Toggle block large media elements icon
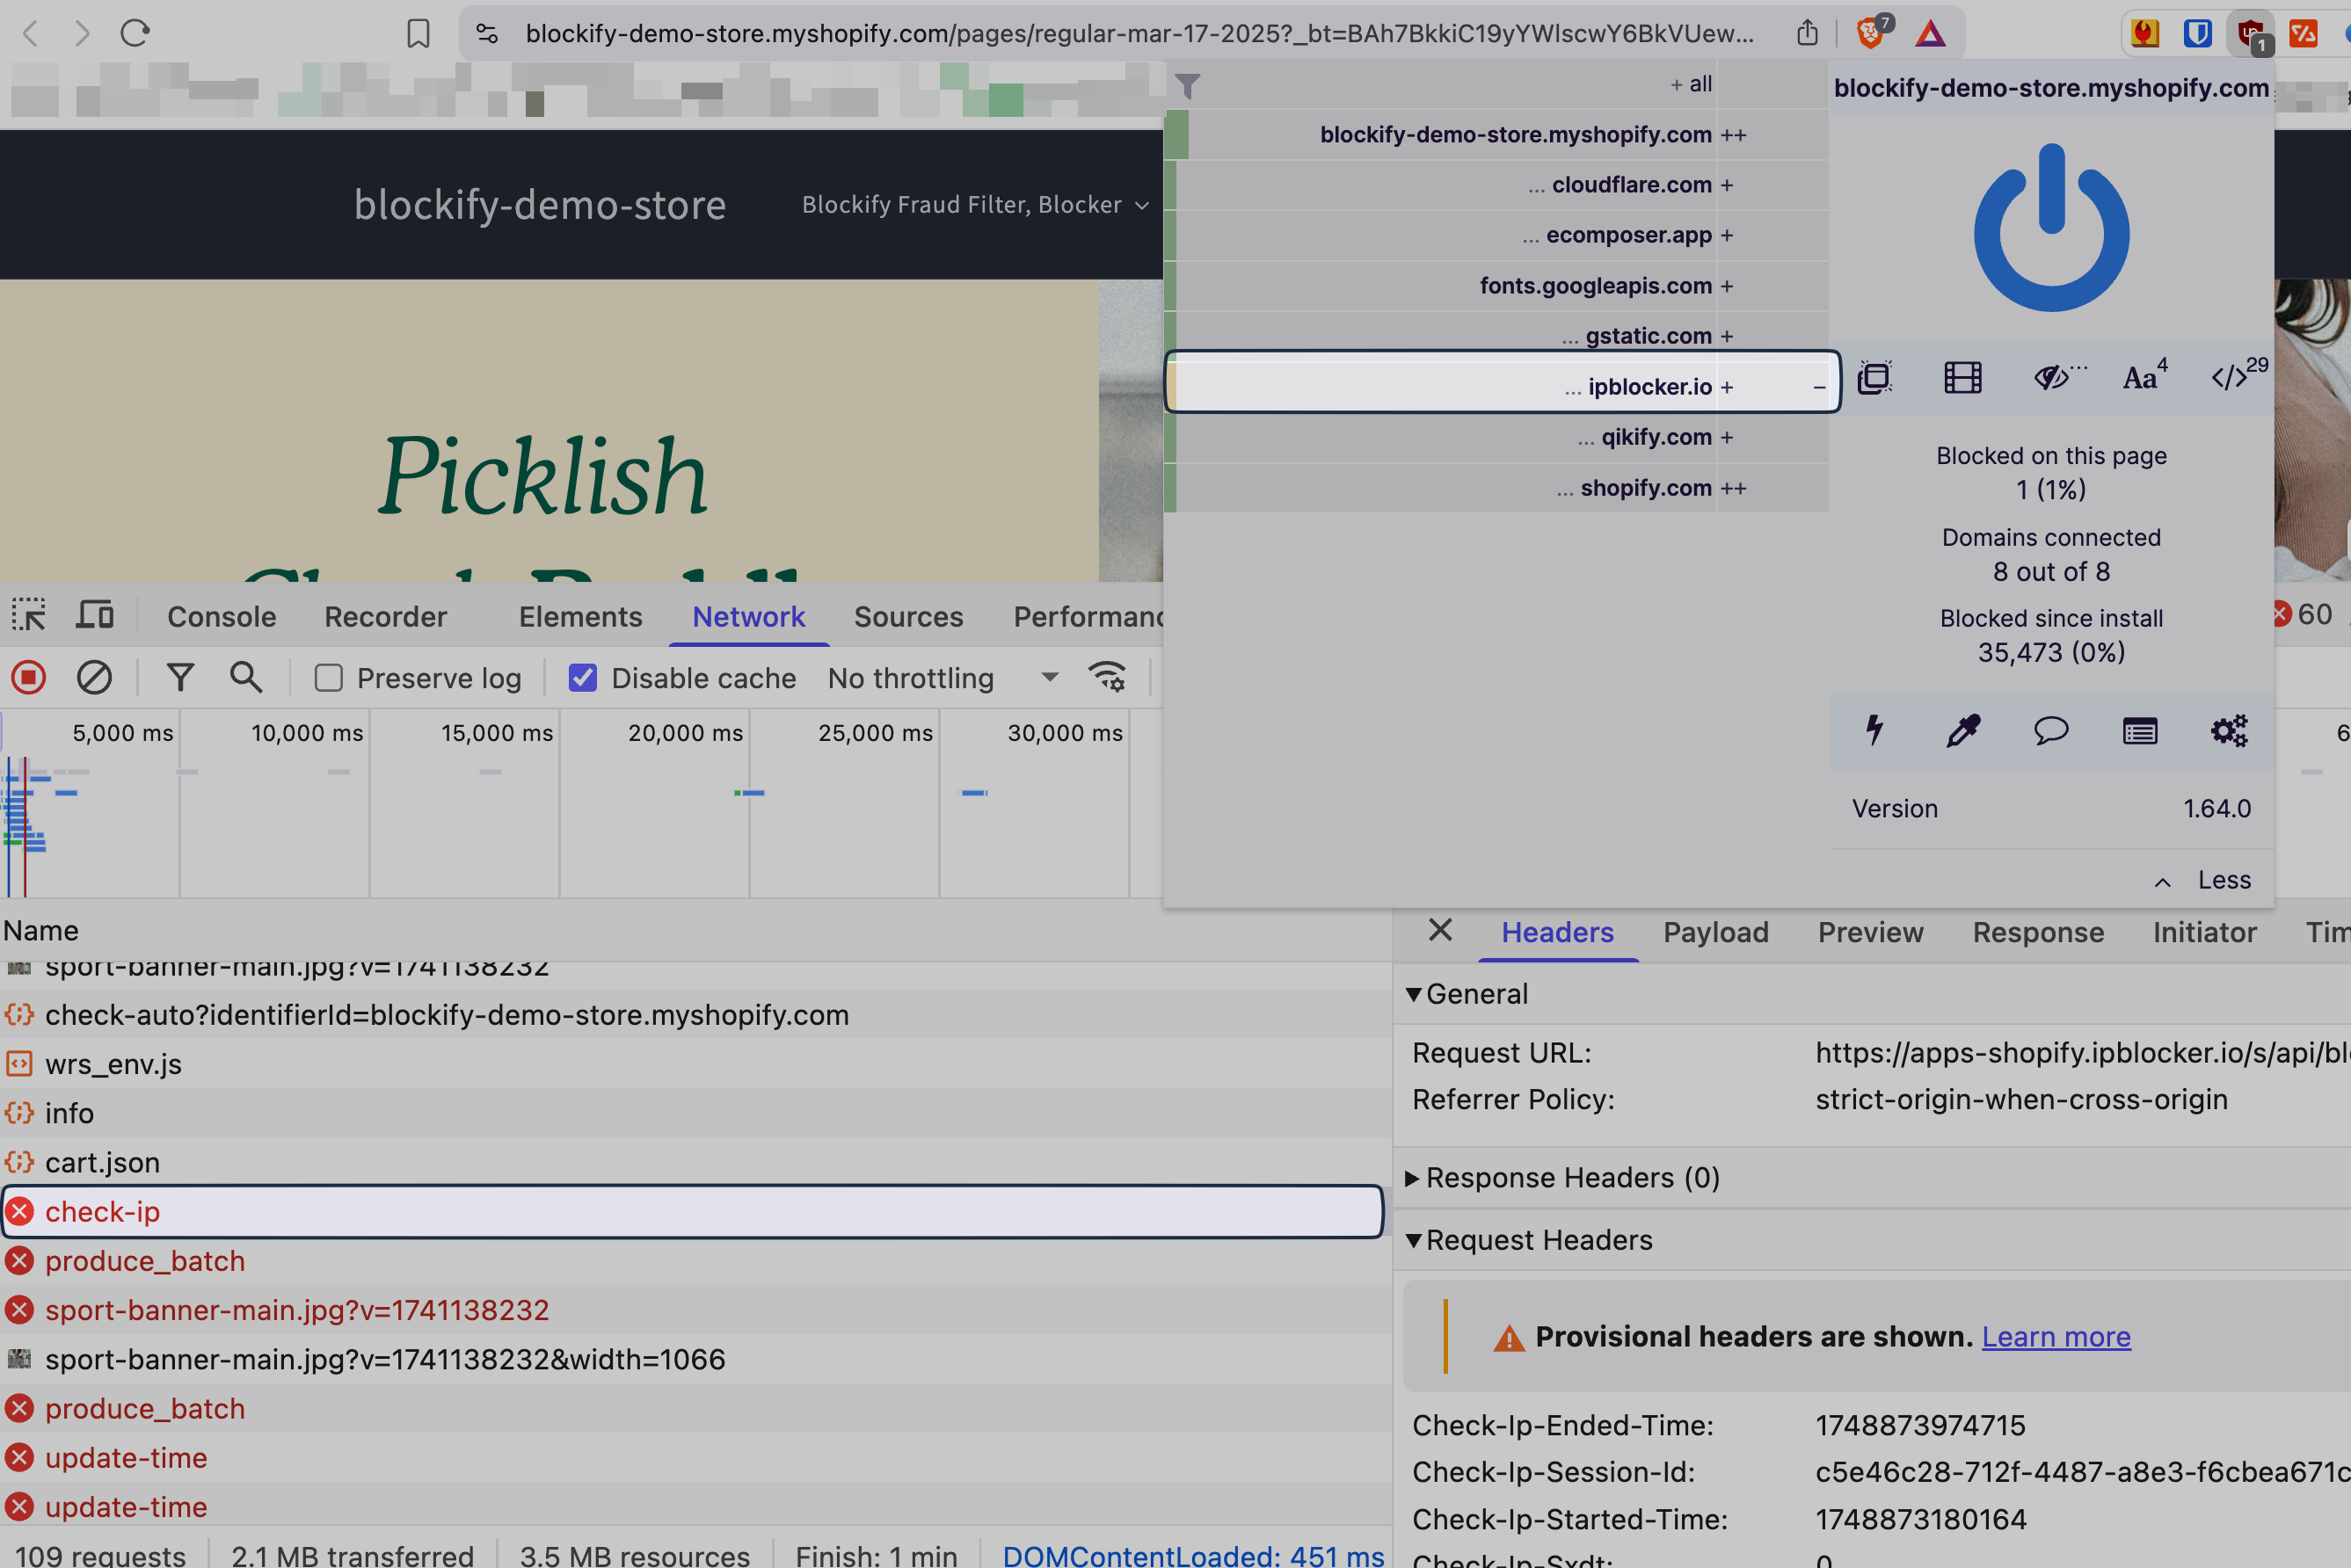2351x1568 pixels. pos(1963,378)
